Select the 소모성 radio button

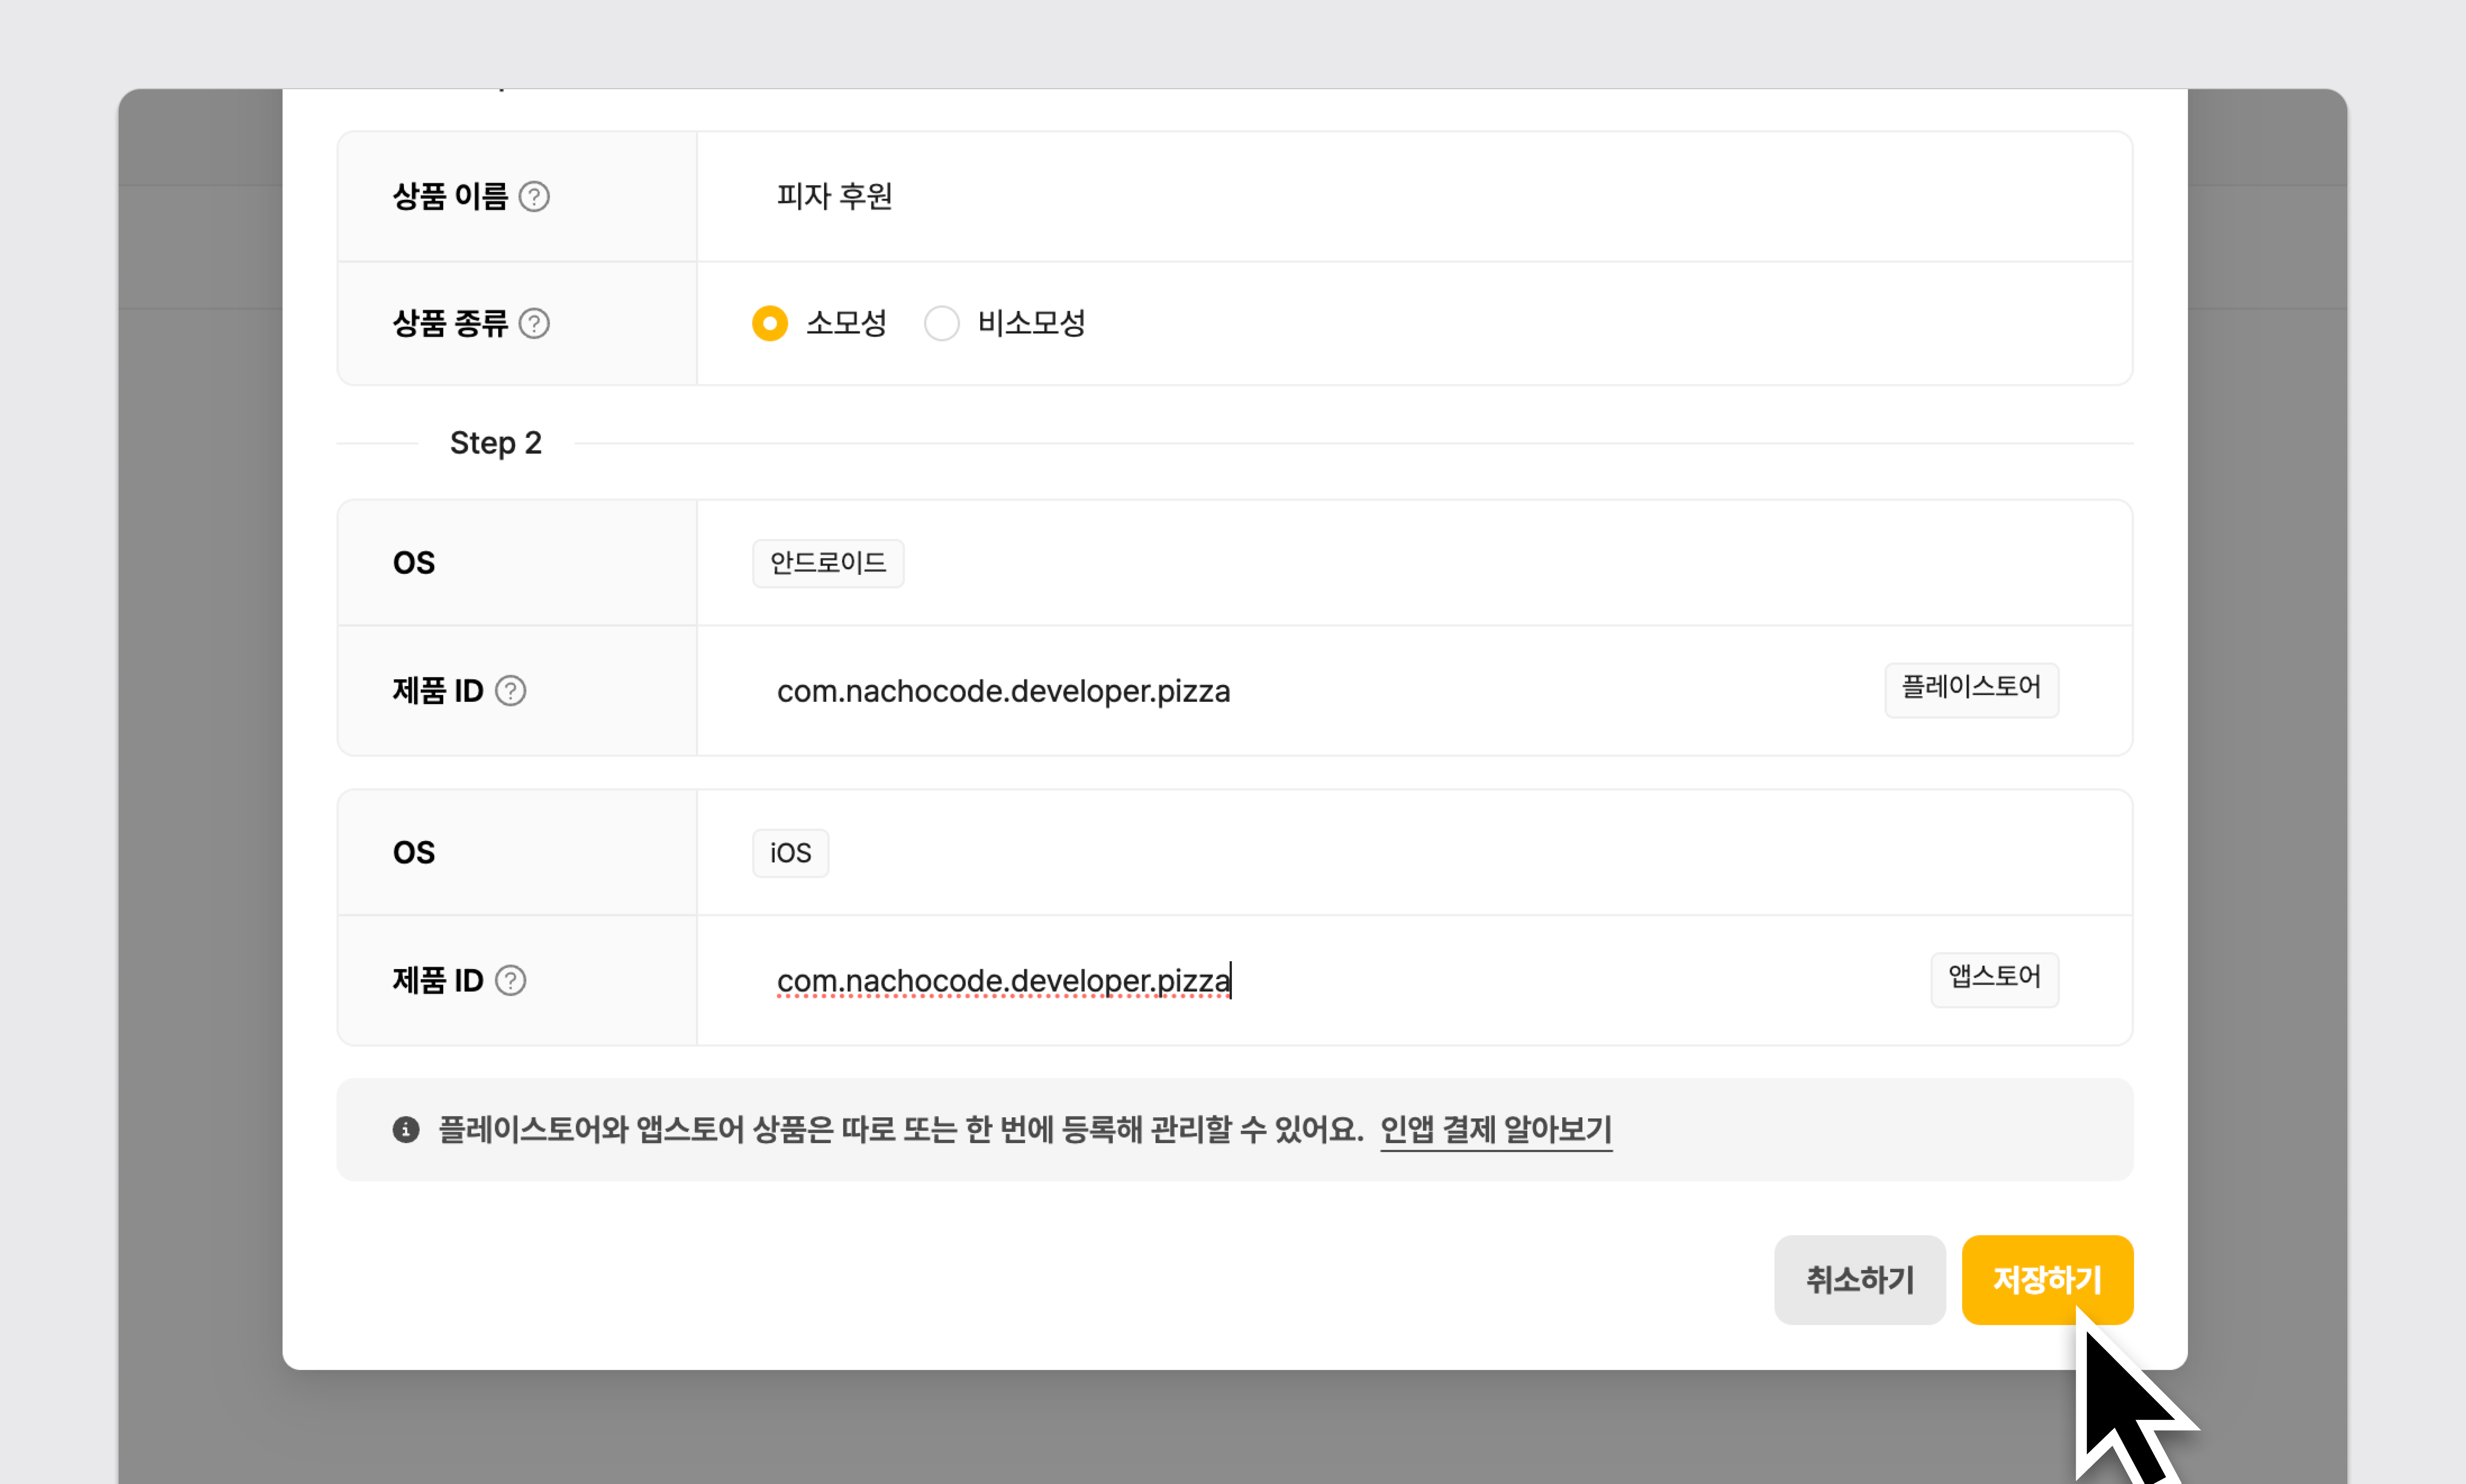pos(769,323)
